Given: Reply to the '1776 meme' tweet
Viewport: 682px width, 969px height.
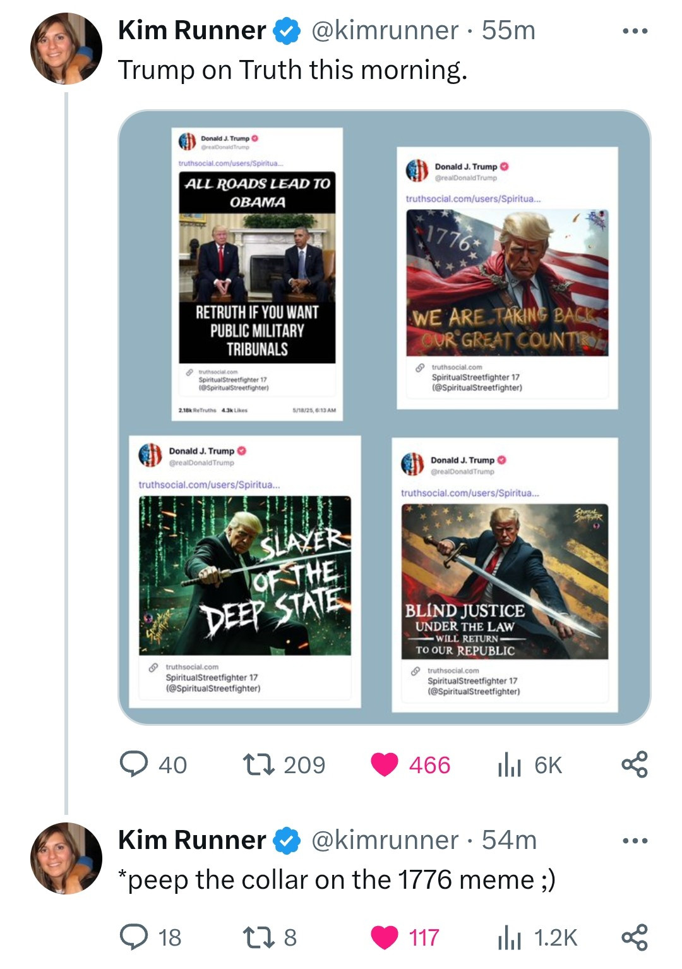Looking at the screenshot, I should (x=134, y=937).
